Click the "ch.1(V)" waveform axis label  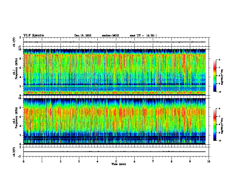coord(14,42)
